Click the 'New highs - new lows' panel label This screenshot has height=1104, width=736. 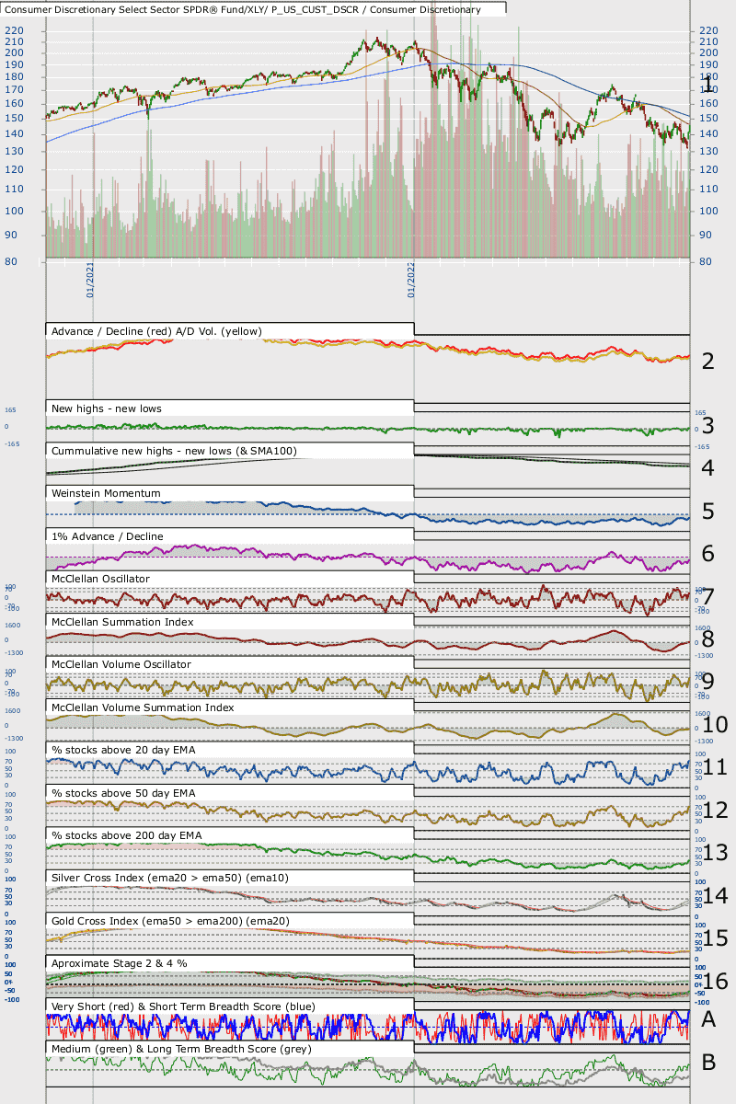105,408
